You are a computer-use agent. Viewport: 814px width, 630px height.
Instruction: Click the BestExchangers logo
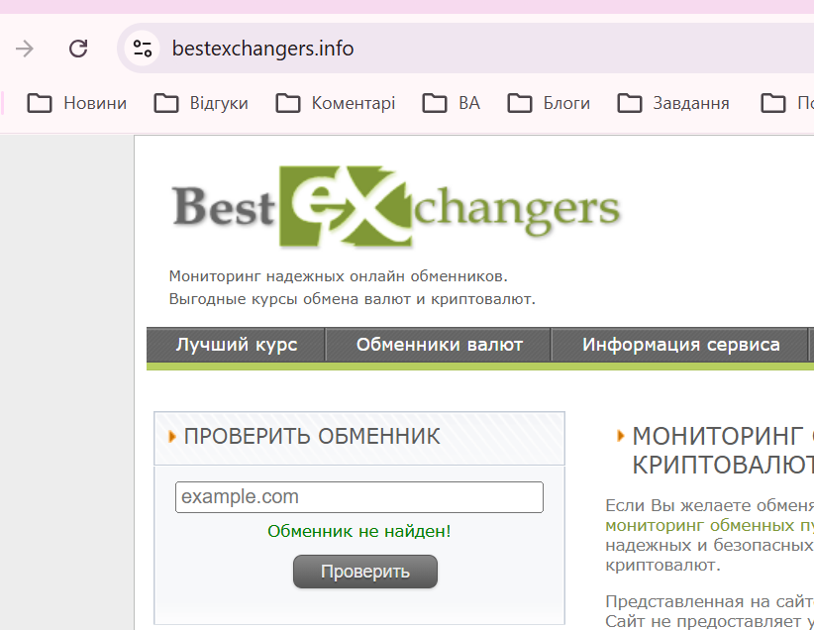click(x=396, y=207)
